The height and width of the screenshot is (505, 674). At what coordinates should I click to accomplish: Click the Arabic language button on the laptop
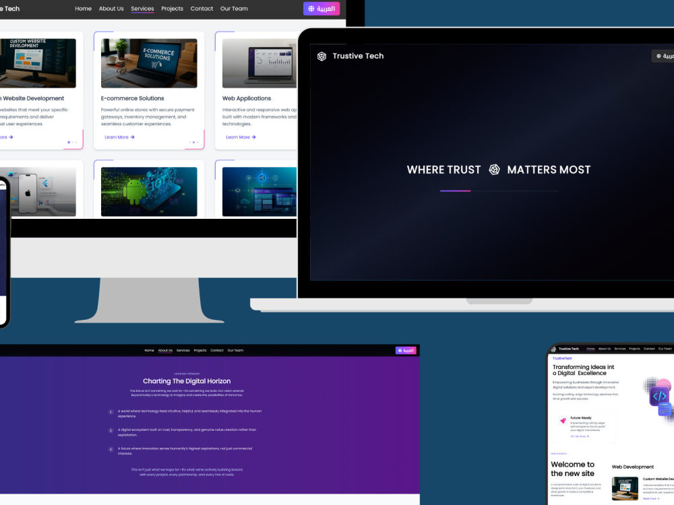point(663,56)
